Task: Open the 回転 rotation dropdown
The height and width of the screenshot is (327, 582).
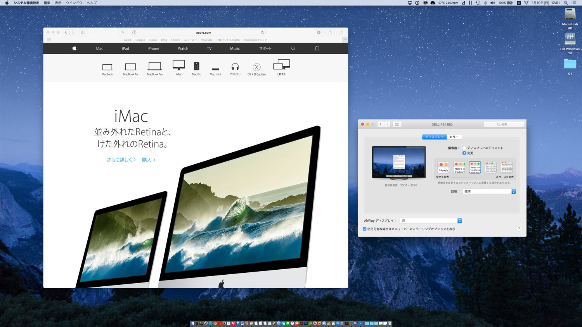Action: click(x=489, y=191)
